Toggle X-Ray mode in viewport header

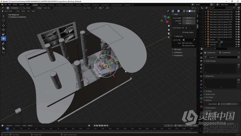[x=184, y=11]
